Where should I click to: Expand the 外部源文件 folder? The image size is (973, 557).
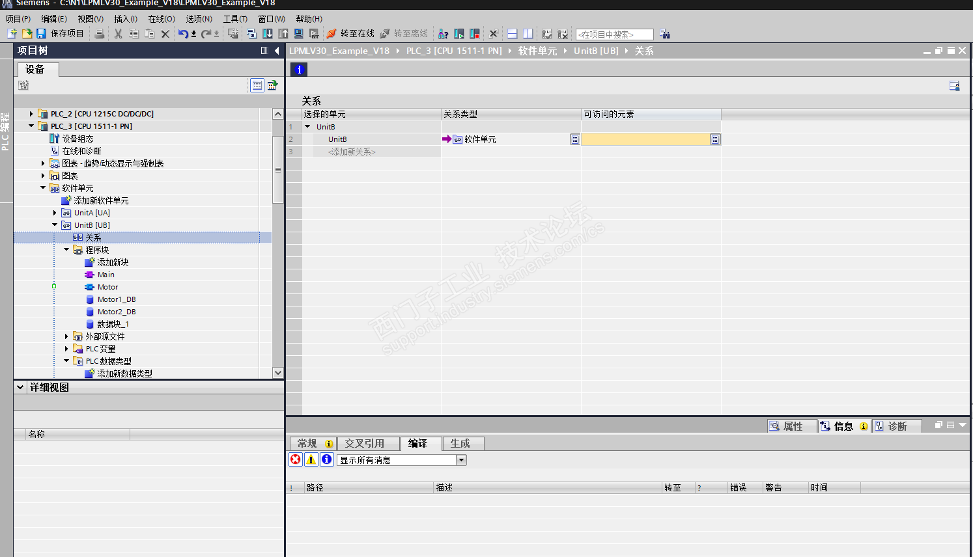click(x=66, y=336)
